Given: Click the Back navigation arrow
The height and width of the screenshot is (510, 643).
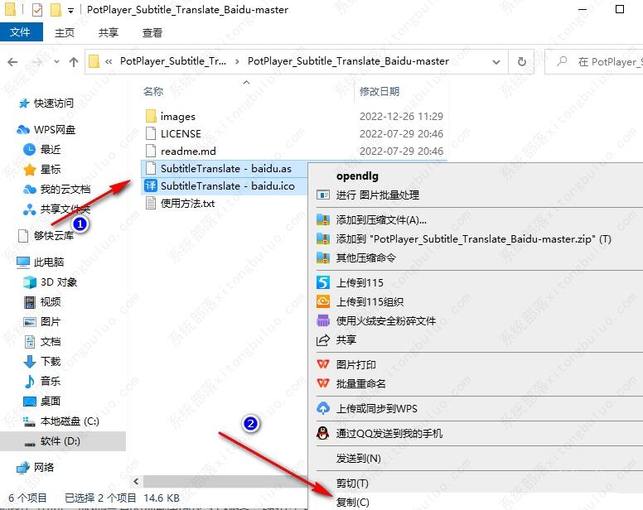Looking at the screenshot, I should (12, 62).
